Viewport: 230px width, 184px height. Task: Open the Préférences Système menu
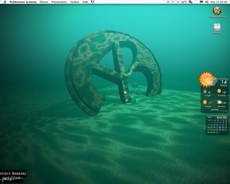[x=23, y=2]
